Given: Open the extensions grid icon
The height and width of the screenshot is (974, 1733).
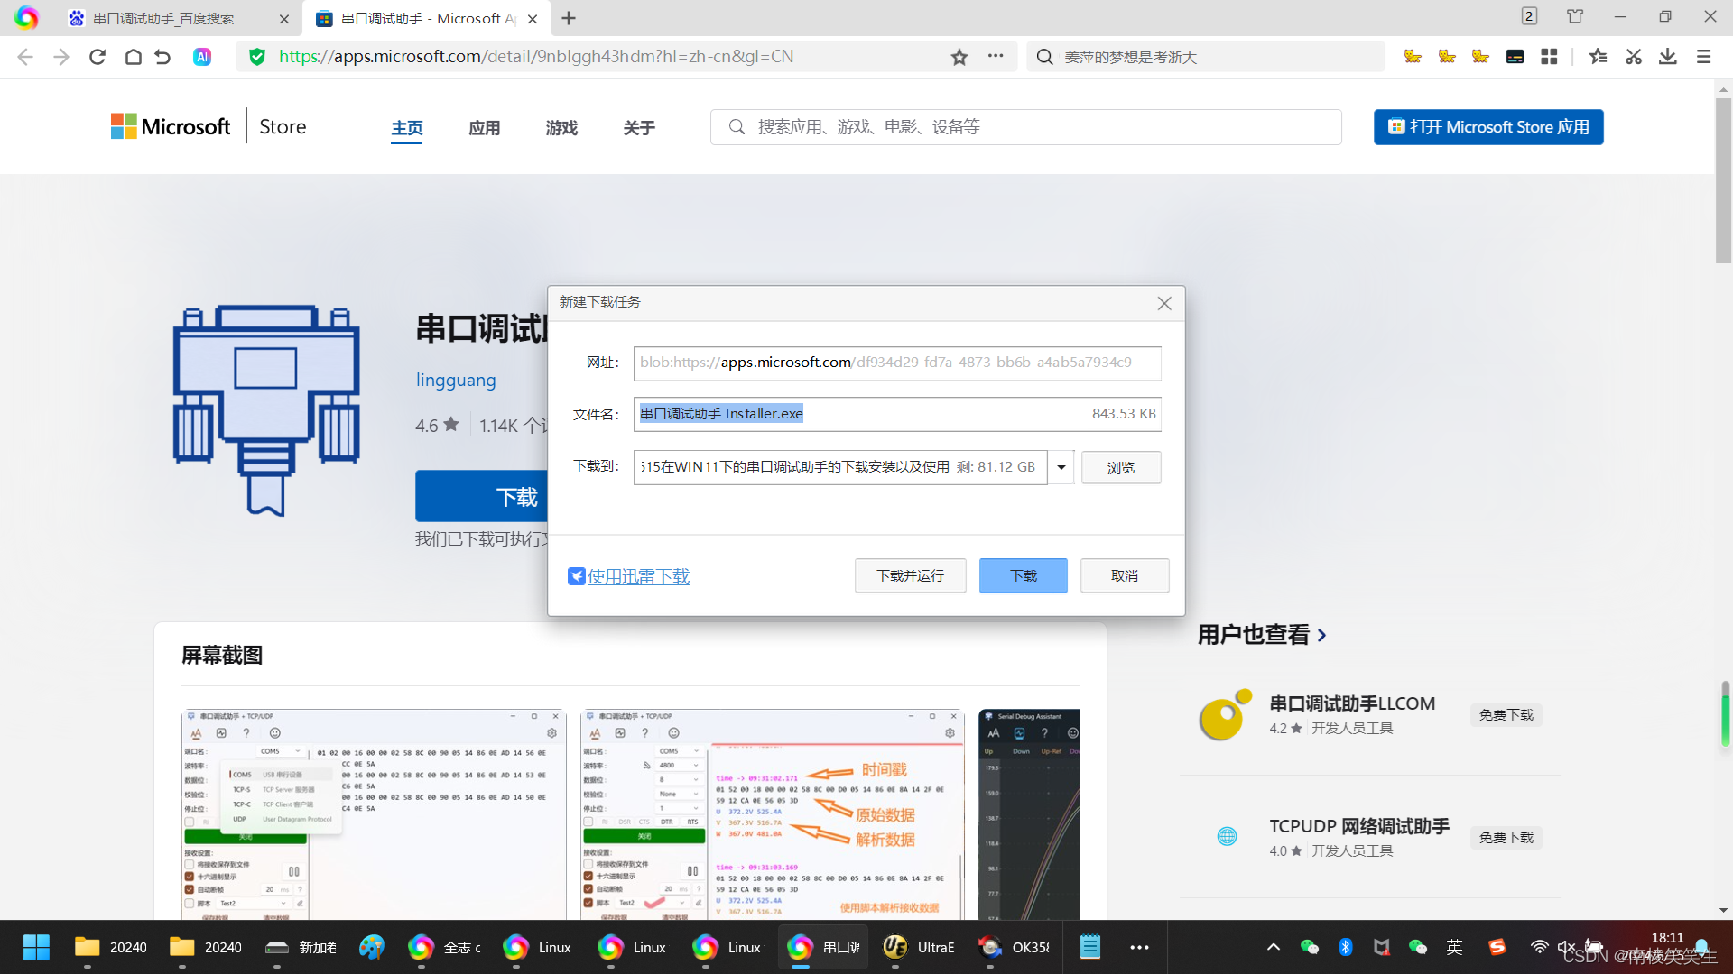Looking at the screenshot, I should pos(1550,57).
